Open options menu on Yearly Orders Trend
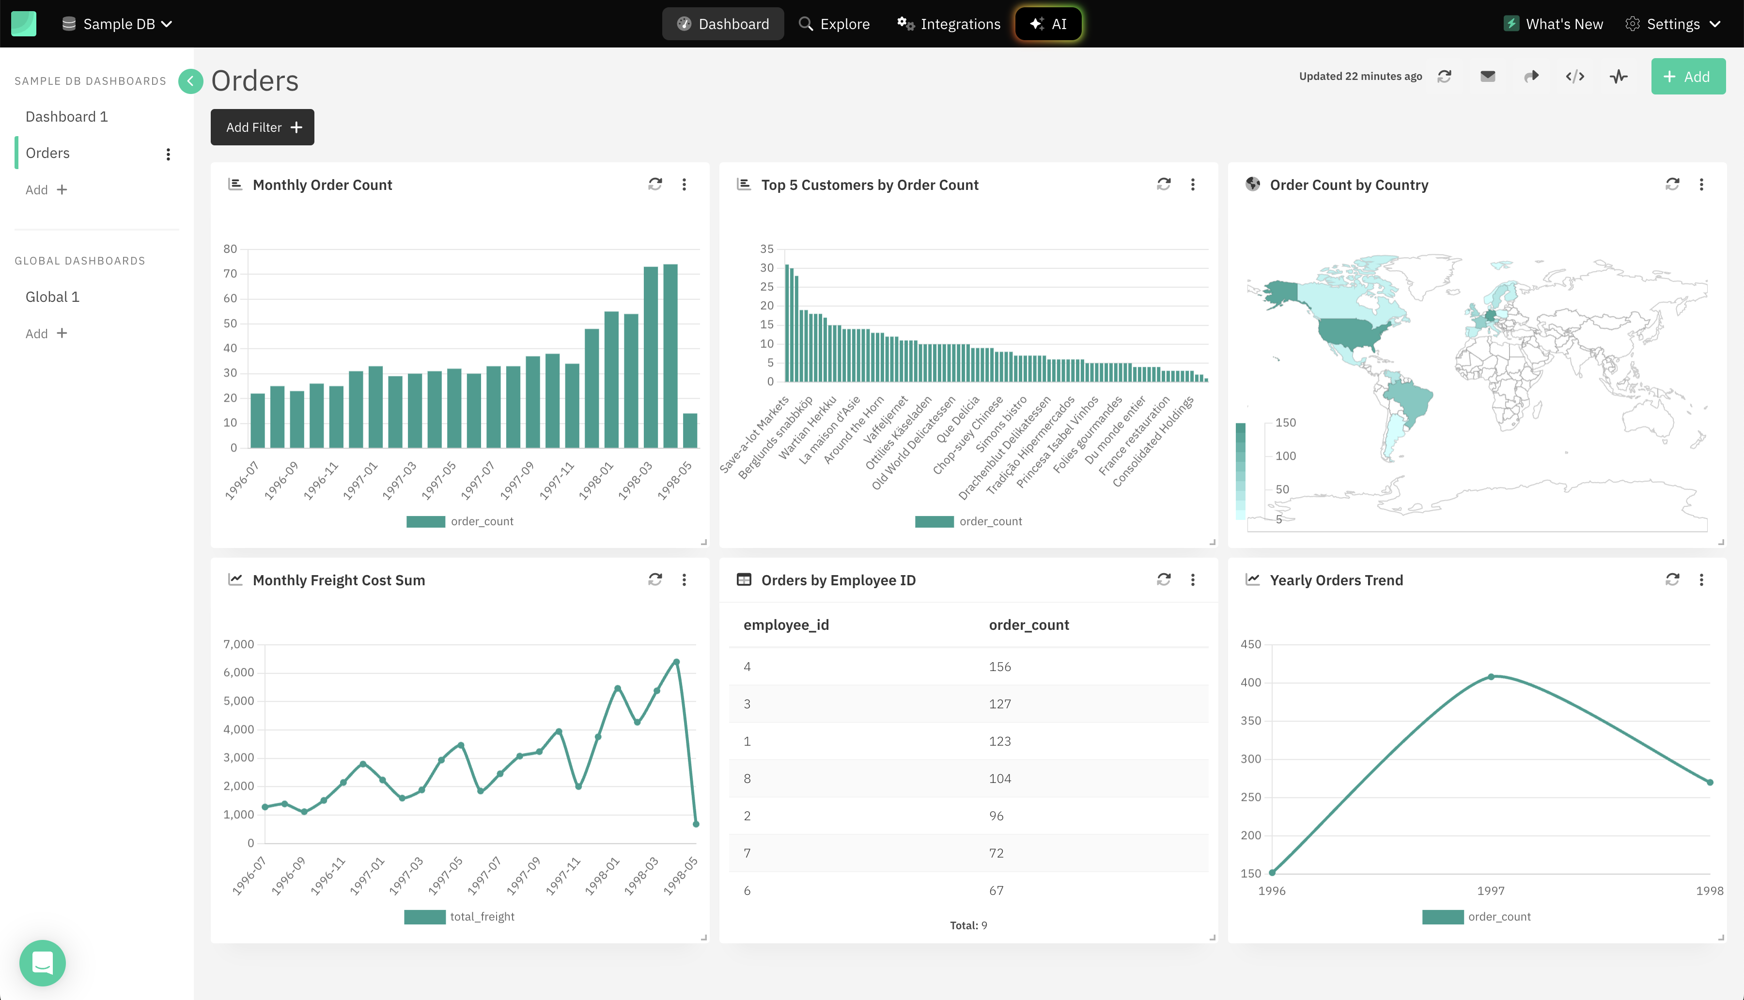 pyautogui.click(x=1701, y=579)
